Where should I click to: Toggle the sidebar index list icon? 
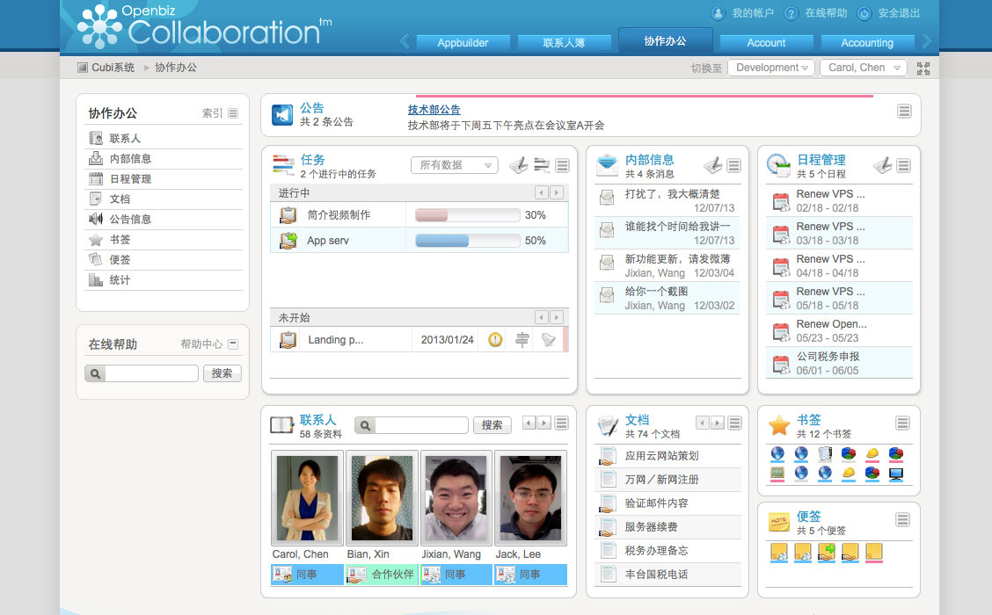tap(233, 113)
